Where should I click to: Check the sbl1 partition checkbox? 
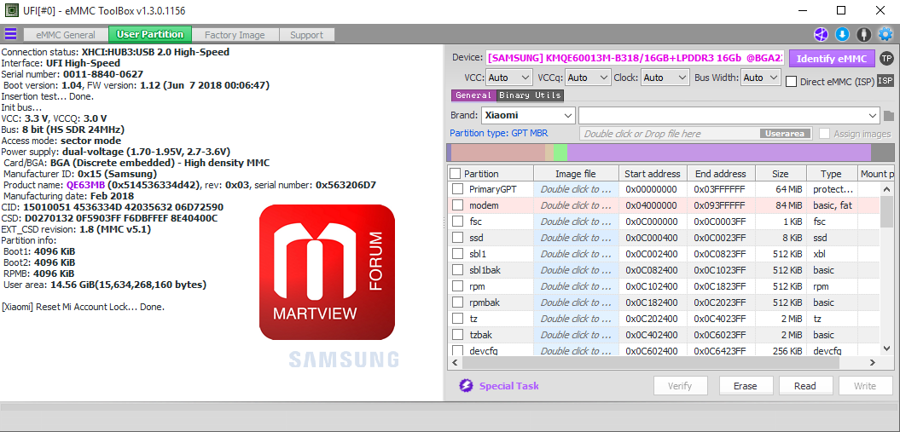click(x=457, y=254)
